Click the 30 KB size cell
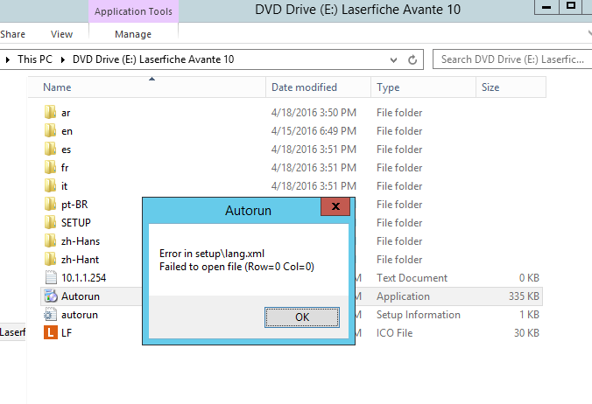592x404 pixels. tap(526, 333)
